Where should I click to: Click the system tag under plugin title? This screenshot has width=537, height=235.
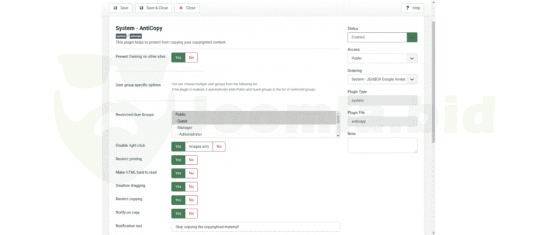click(x=121, y=36)
